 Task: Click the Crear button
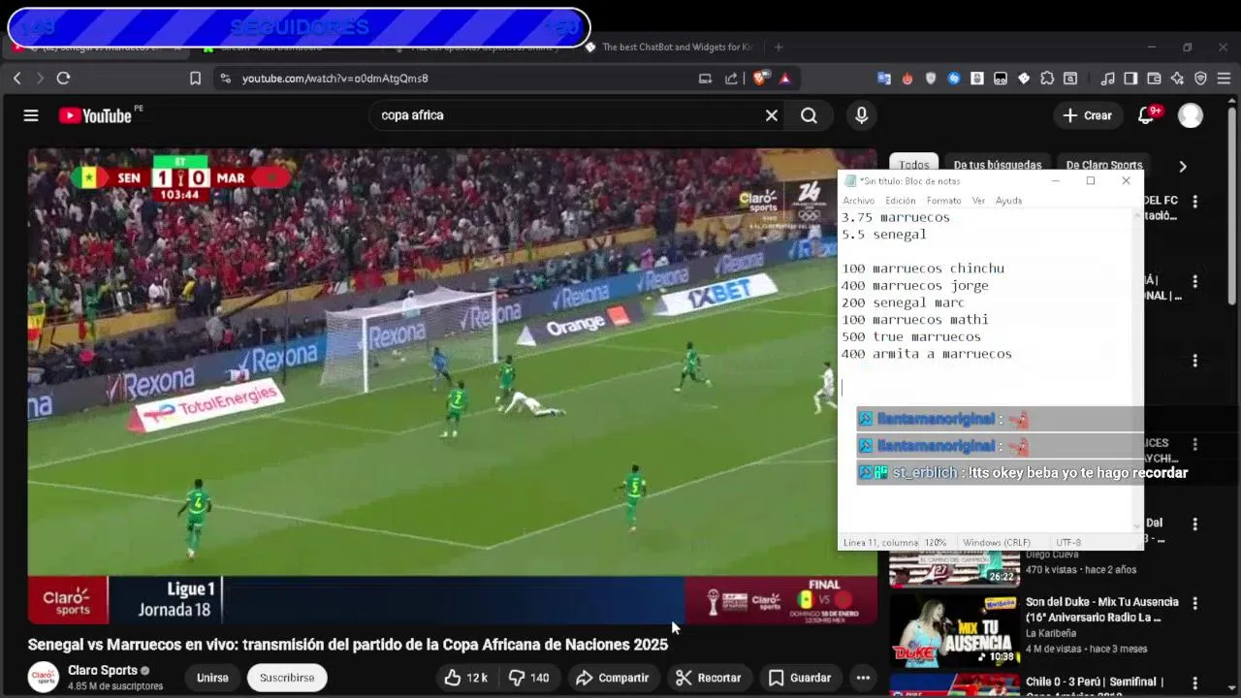pyautogui.click(x=1088, y=115)
